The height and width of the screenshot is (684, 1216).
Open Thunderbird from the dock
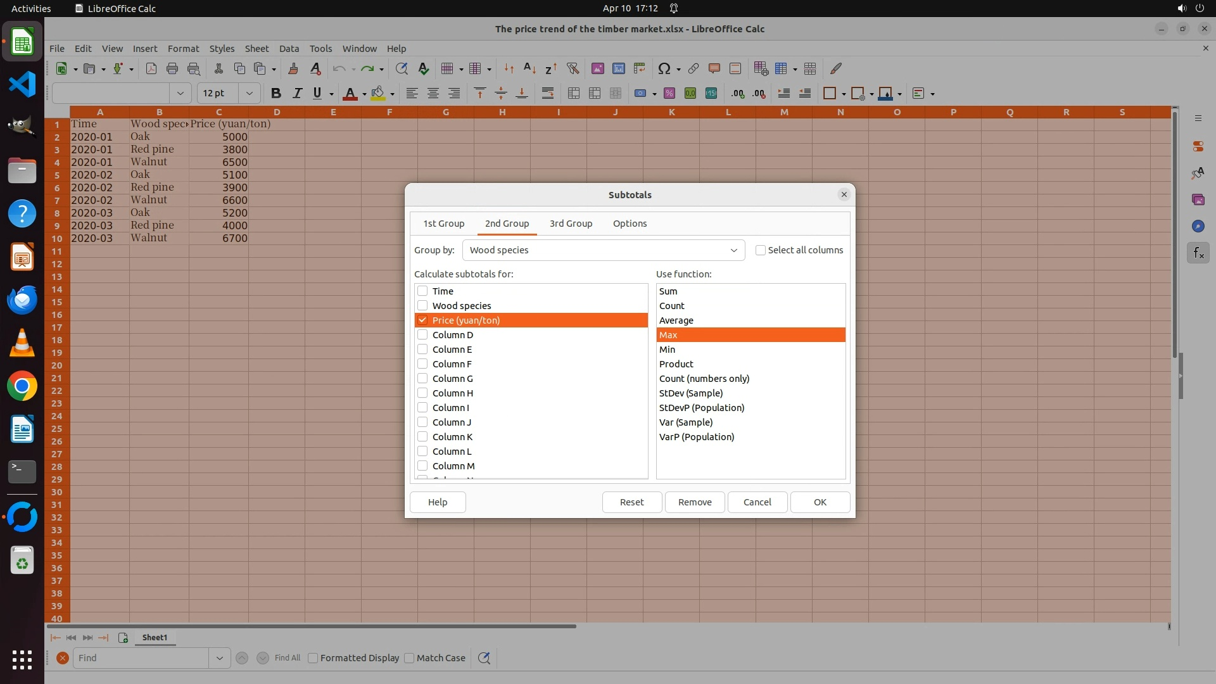point(22,300)
